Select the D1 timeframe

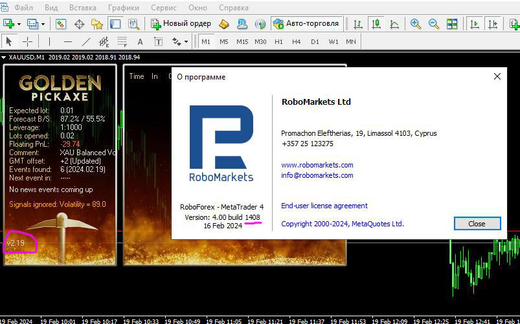pyautogui.click(x=315, y=42)
